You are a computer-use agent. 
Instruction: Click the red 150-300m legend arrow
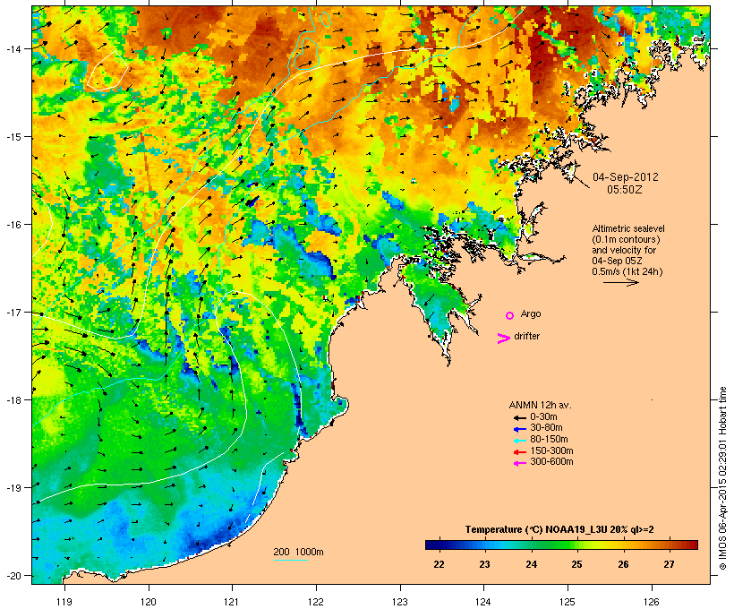520,452
